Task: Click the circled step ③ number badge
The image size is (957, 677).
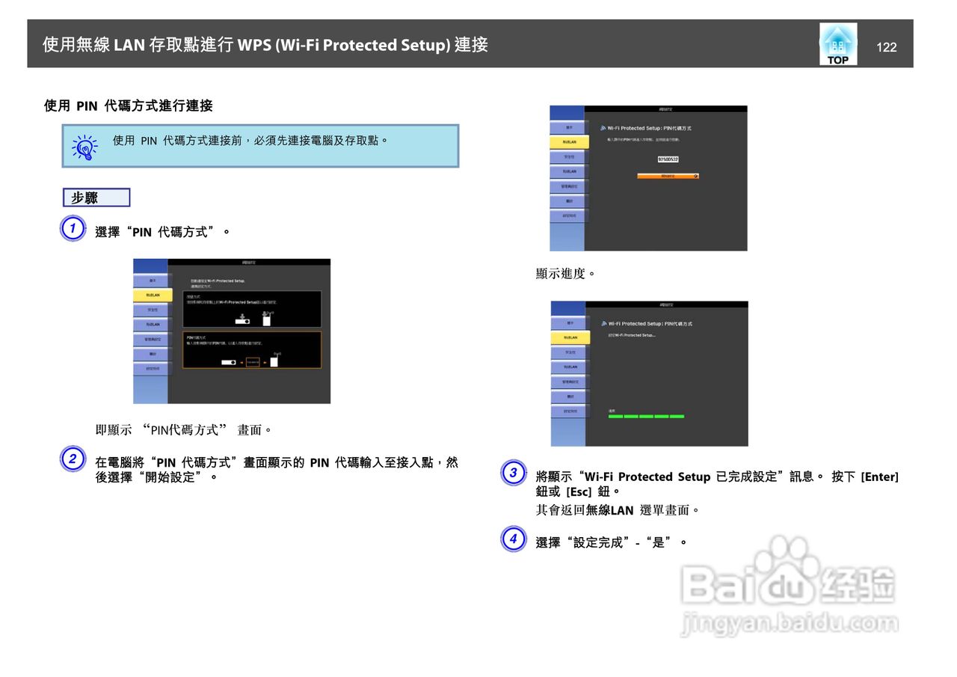Action: pyautogui.click(x=514, y=473)
